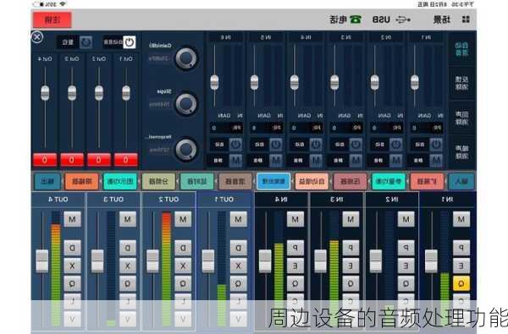This screenshot has width=508, height=334.
Task: Toggle auto power button on IN 5 channel
Action: pos(275,145)
